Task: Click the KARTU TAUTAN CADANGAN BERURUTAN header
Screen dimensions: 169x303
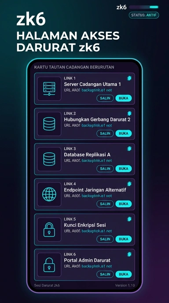Action: tap(74, 67)
